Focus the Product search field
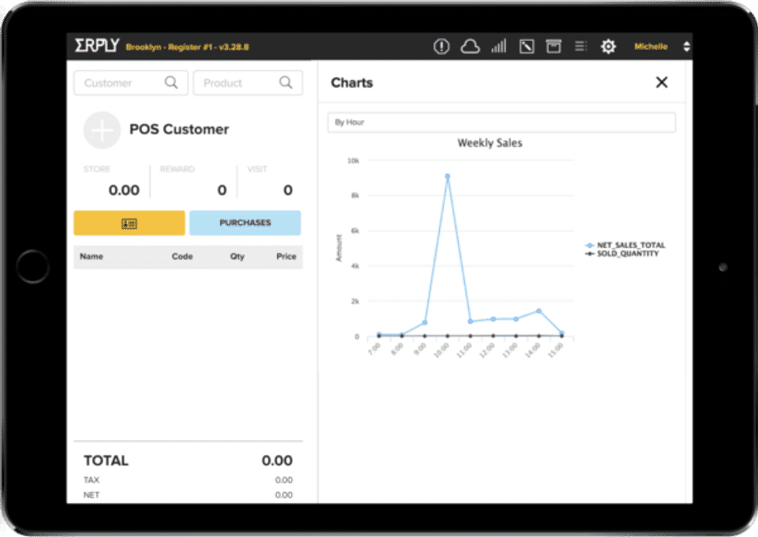 (247, 83)
